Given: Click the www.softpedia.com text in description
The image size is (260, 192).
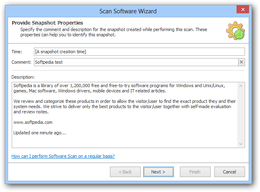Looking at the screenshot, I should [33, 122].
